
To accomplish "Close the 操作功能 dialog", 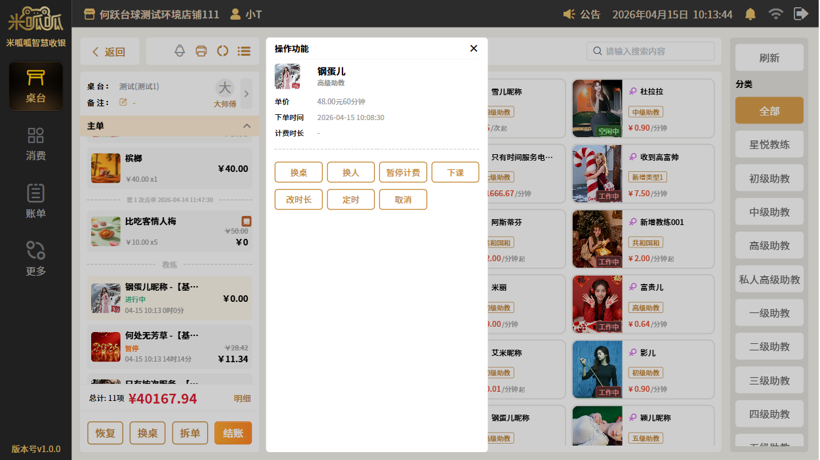I will [x=474, y=49].
